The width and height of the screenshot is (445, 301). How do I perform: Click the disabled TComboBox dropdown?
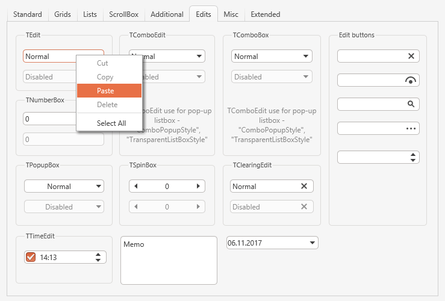tap(272, 76)
